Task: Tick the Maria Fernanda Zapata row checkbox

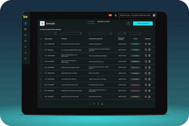Action: pyautogui.click(x=41, y=67)
